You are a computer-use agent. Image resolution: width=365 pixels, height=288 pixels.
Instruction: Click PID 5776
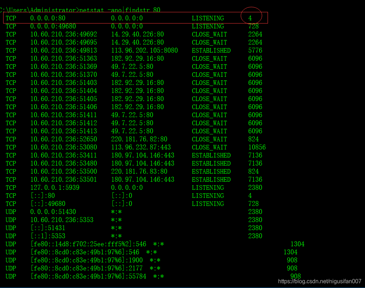tap(255, 51)
